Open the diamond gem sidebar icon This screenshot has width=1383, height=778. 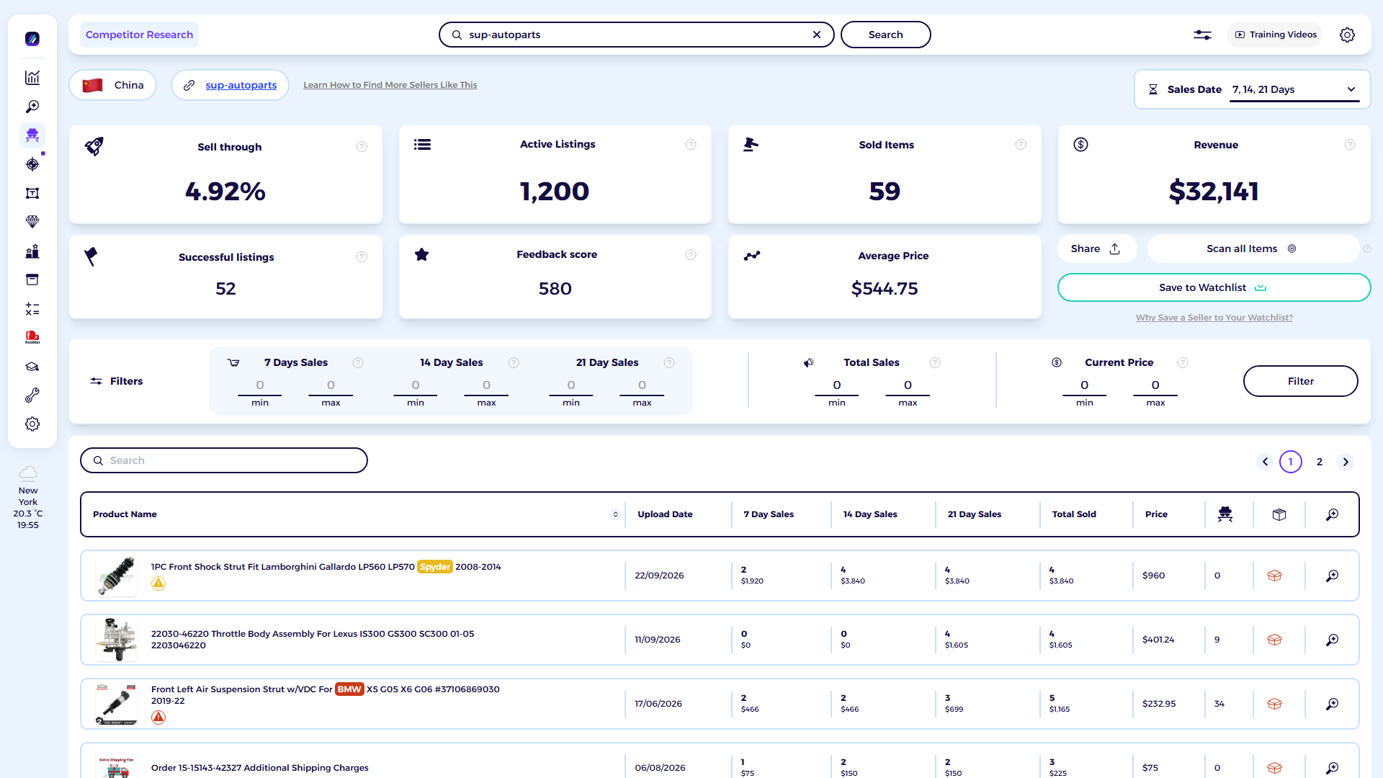[32, 222]
